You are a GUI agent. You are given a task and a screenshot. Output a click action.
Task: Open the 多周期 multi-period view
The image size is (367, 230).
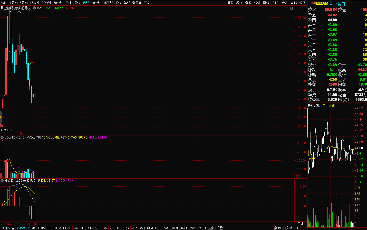pos(137,3)
